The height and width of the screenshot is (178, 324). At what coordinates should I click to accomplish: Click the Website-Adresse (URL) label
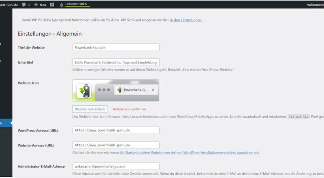36,145
